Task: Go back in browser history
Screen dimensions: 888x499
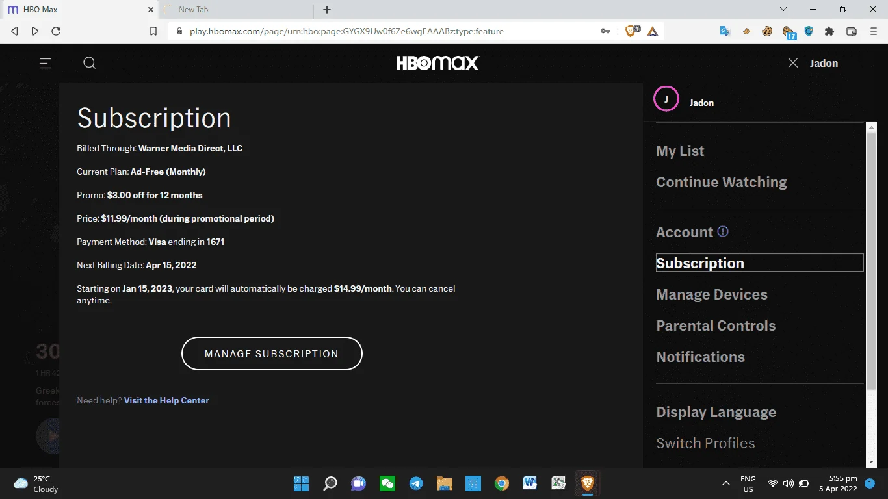Action: tap(14, 31)
